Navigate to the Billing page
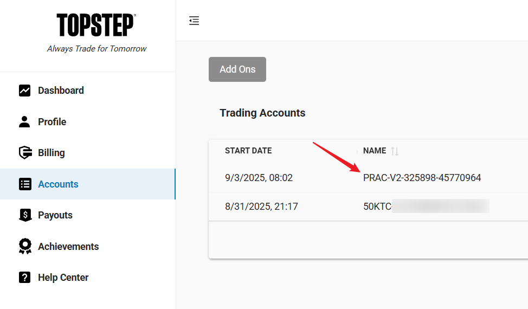This screenshot has height=309, width=528. [x=51, y=153]
